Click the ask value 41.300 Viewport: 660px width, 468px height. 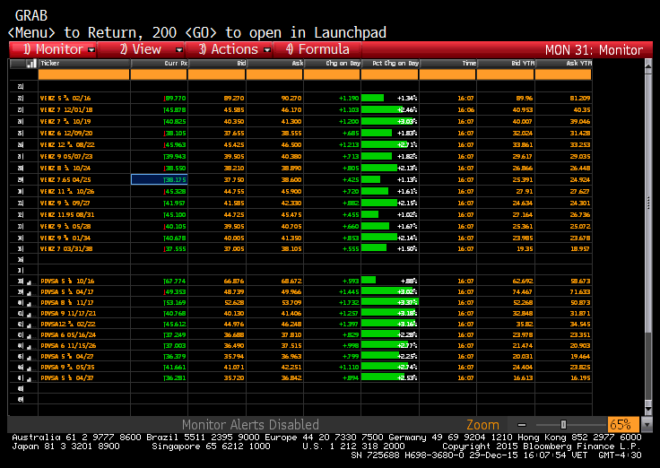point(291,122)
